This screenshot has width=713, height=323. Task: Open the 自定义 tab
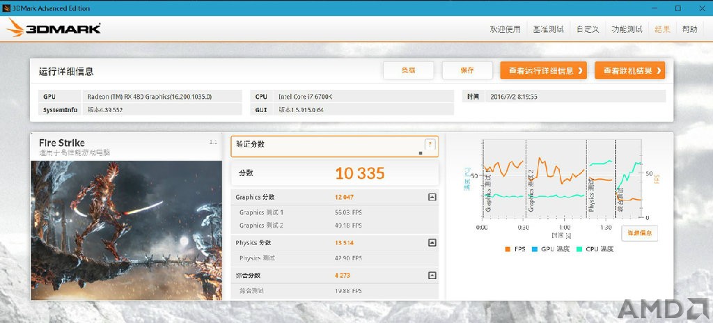(x=588, y=29)
